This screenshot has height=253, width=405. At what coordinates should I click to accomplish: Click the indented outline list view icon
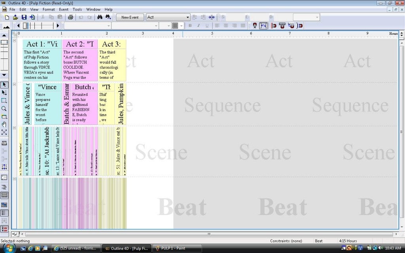coord(4,187)
